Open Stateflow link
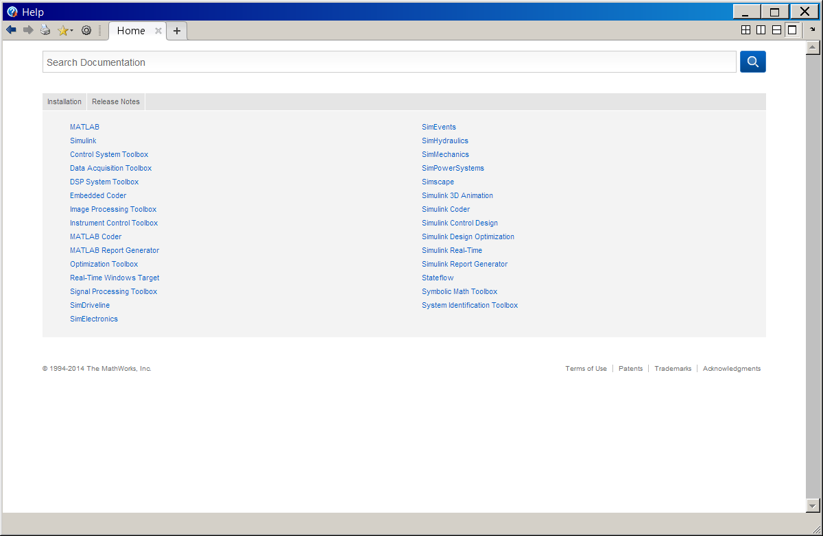The width and height of the screenshot is (823, 536). (x=438, y=278)
